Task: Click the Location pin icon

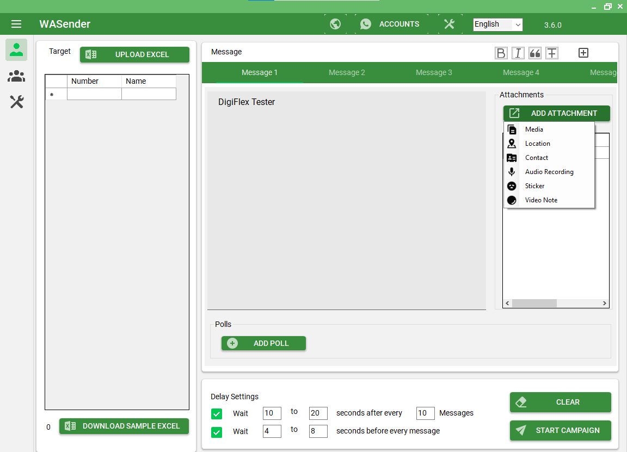Action: (512, 144)
